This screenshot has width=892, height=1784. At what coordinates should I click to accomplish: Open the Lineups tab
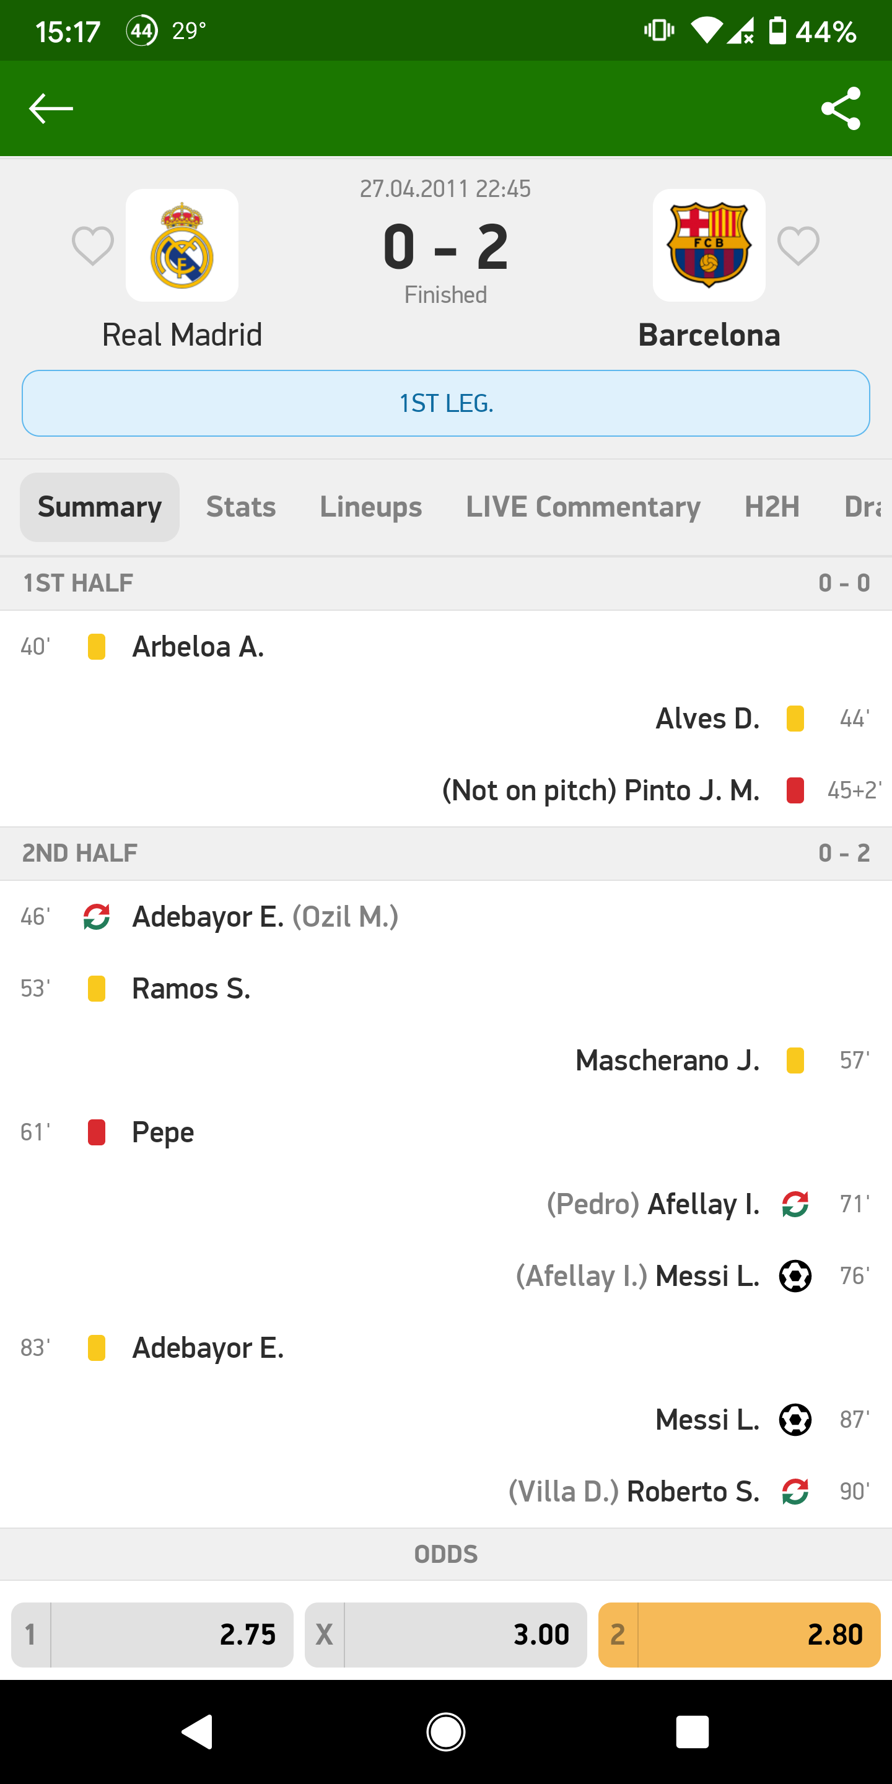click(x=370, y=507)
